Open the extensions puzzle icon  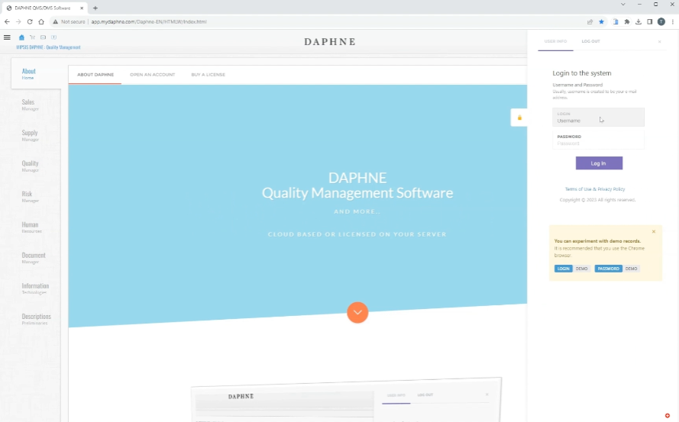click(x=626, y=21)
